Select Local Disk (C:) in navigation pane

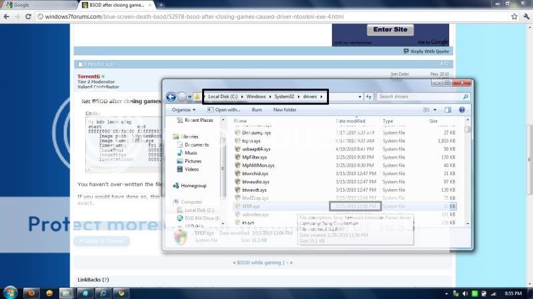(x=195, y=210)
